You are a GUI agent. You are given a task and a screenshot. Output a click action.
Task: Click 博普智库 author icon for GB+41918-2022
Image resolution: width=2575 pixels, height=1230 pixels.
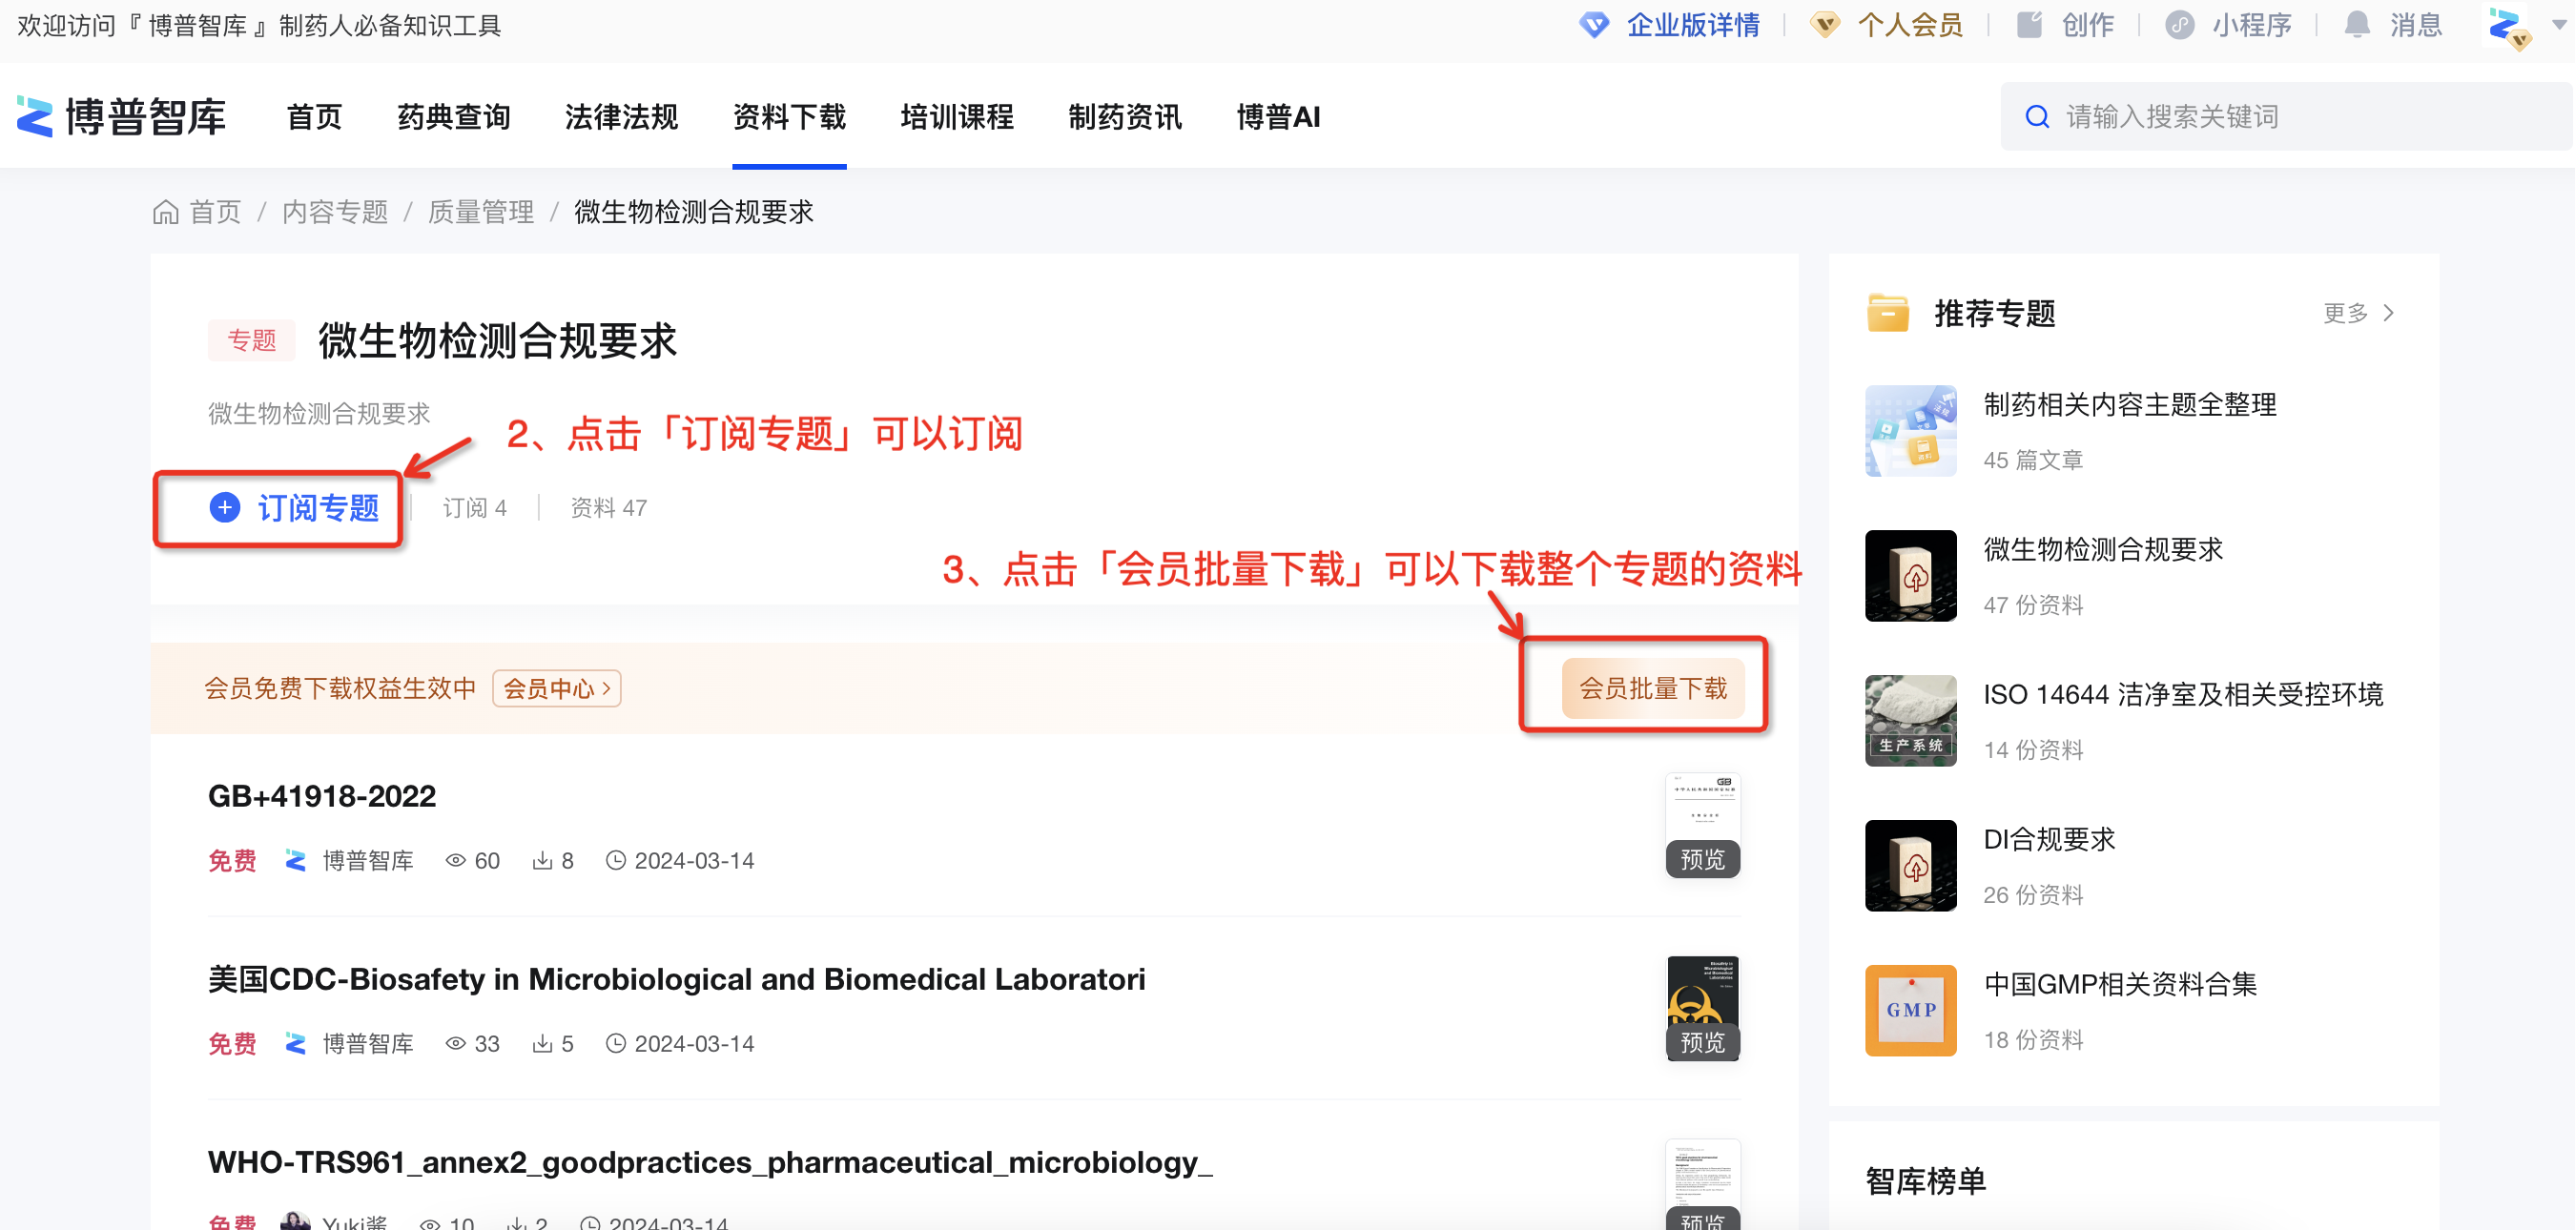tap(295, 860)
